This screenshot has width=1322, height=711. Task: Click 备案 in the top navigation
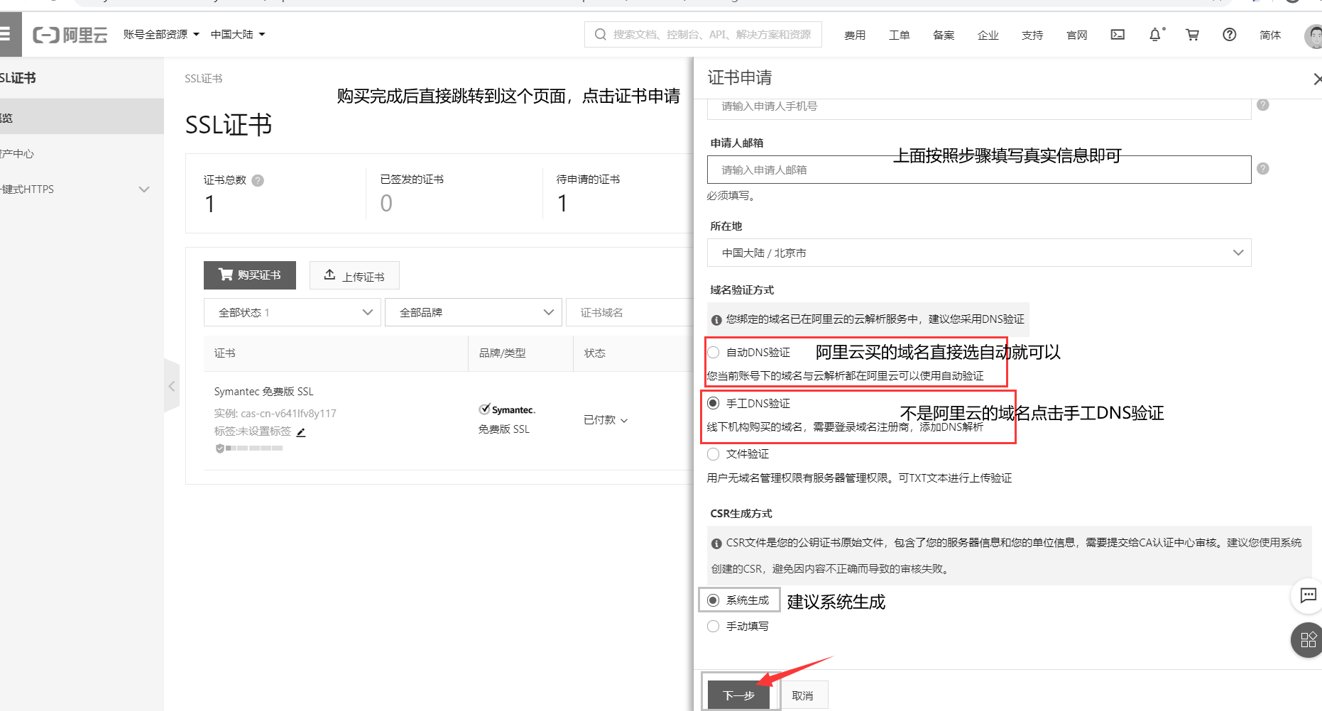click(x=944, y=35)
